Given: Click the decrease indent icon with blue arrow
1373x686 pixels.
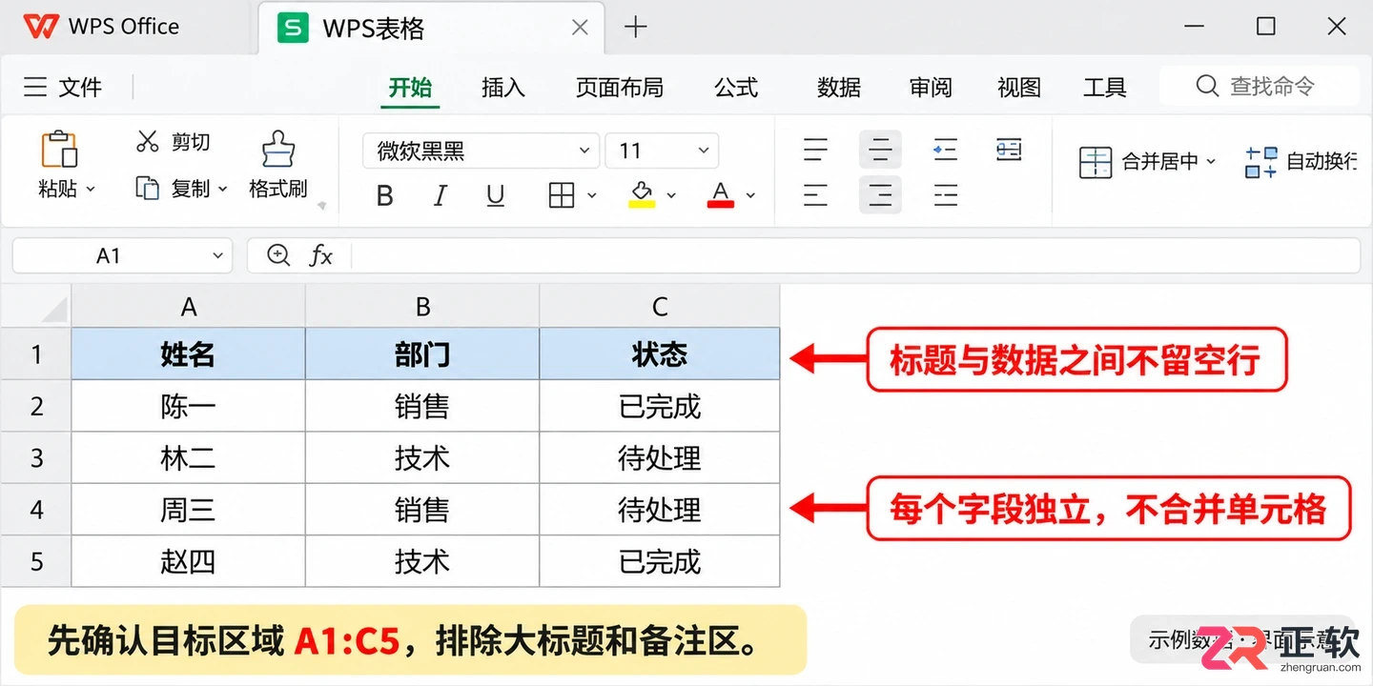Looking at the screenshot, I should [945, 150].
